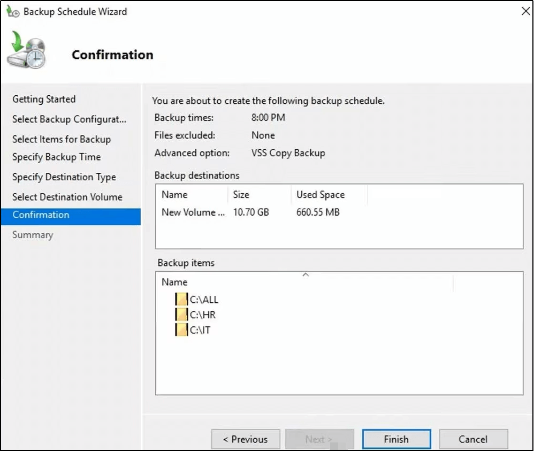Click Finish to create the schedule
Image resolution: width=534 pixels, height=451 pixels.
point(396,439)
